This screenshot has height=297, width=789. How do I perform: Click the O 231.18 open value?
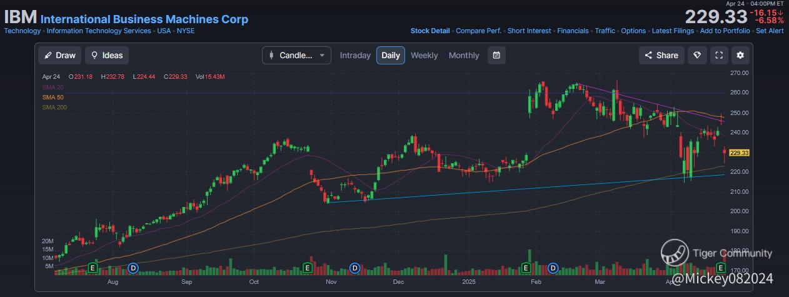point(81,76)
